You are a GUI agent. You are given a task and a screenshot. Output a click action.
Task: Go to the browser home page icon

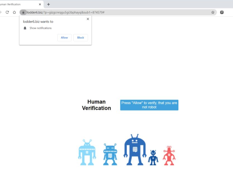point(14,12)
